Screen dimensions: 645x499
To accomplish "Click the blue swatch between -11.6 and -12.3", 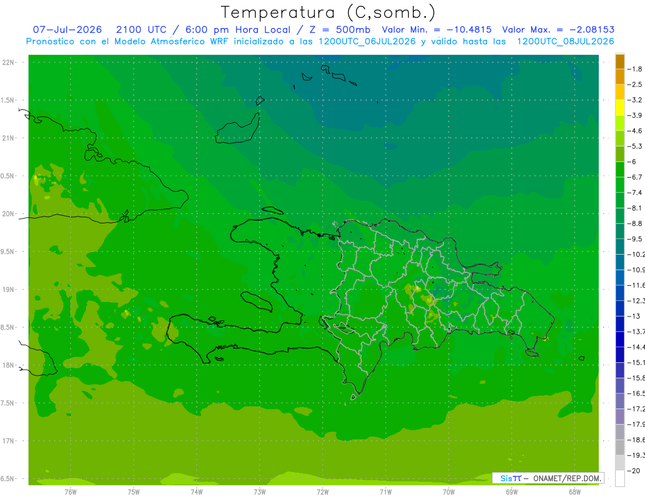I will pyautogui.click(x=620, y=293).
